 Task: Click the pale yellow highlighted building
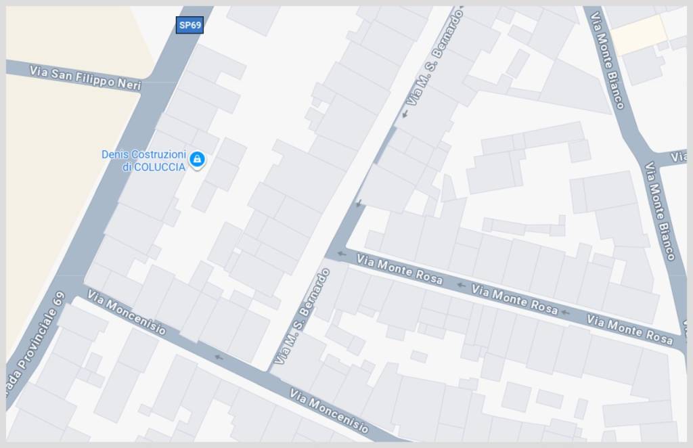[x=639, y=35]
